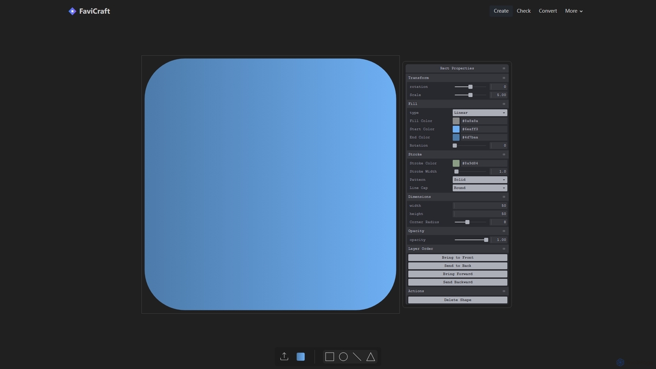
Task: Click the Corner Radius value field
Action: point(499,222)
